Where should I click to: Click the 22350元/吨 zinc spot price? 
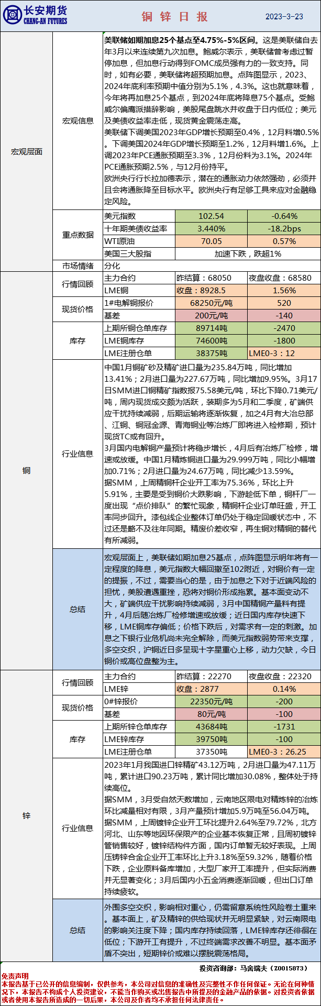click(x=211, y=701)
